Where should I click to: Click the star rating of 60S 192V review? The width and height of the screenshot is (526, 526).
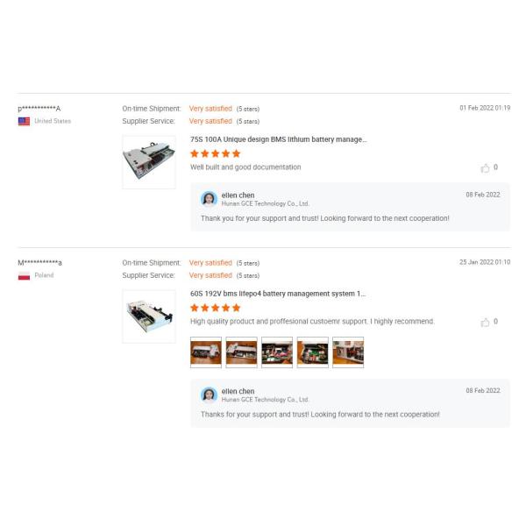tap(216, 308)
